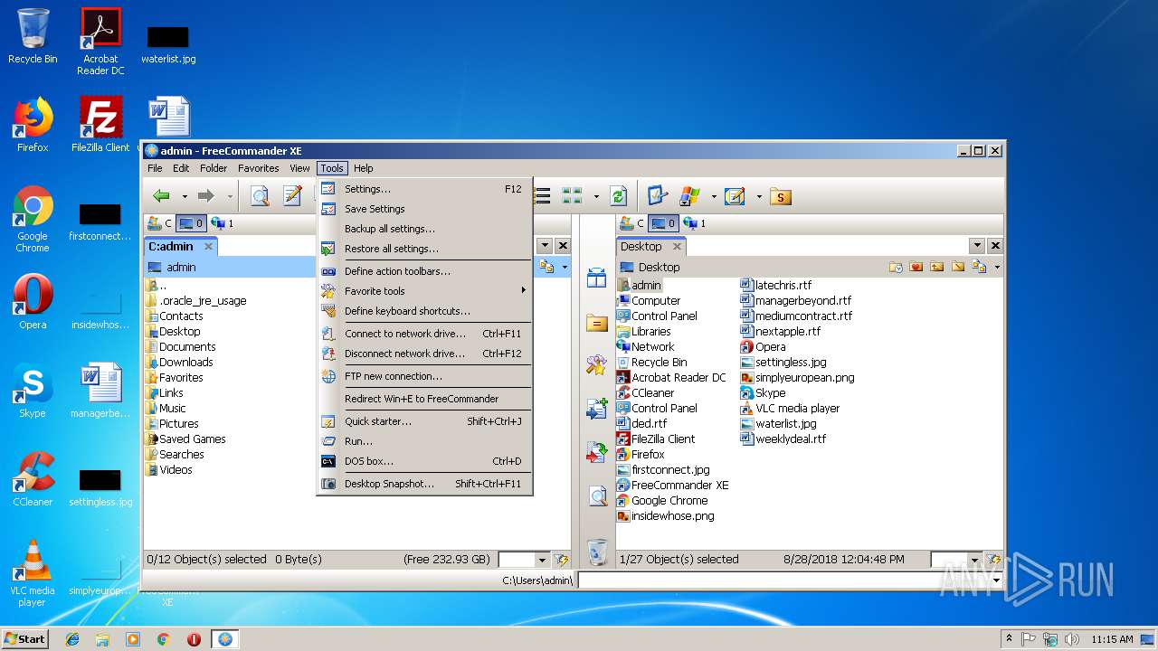Close the C:admin tab with its X
This screenshot has height=651, width=1158.
tap(208, 246)
